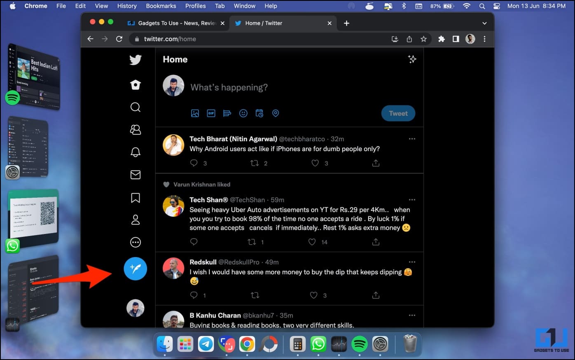Click the blue compose tweet feather button

coord(136,269)
